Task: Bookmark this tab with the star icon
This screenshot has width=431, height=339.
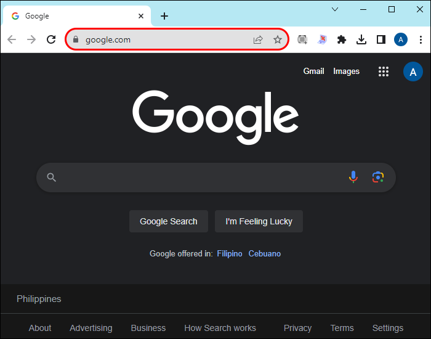Action: (x=278, y=39)
